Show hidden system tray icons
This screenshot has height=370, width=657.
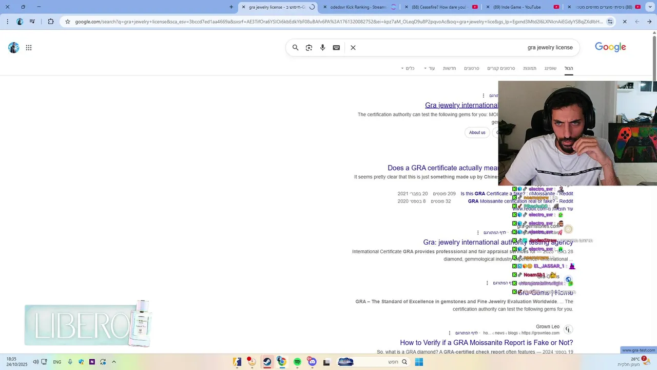[114, 362]
